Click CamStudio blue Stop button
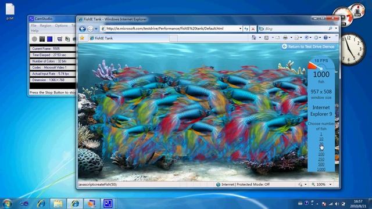Image resolution: width=372 pixels, height=209 pixels. 49,39
